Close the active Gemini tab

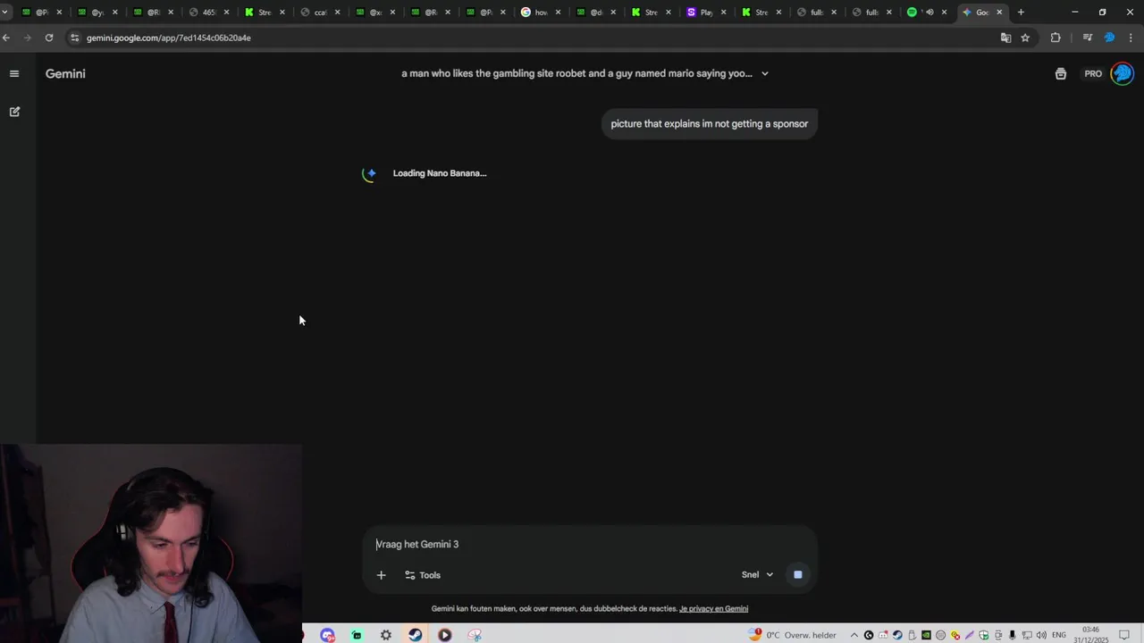click(x=999, y=13)
